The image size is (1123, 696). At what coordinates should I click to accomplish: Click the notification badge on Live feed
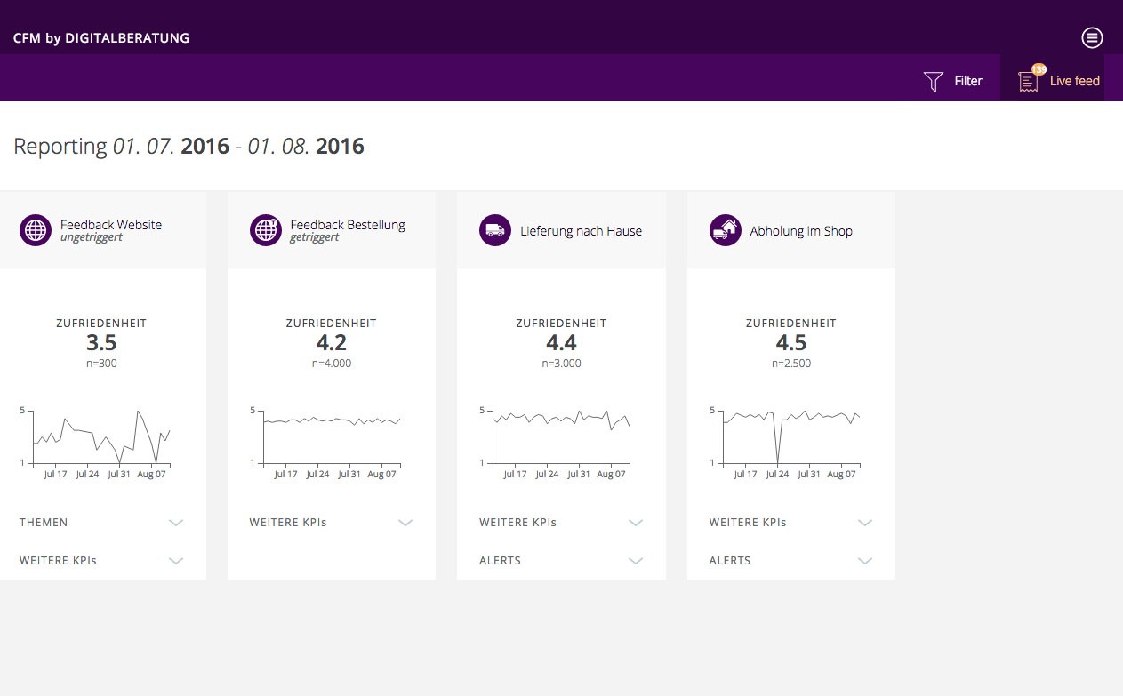(1039, 68)
